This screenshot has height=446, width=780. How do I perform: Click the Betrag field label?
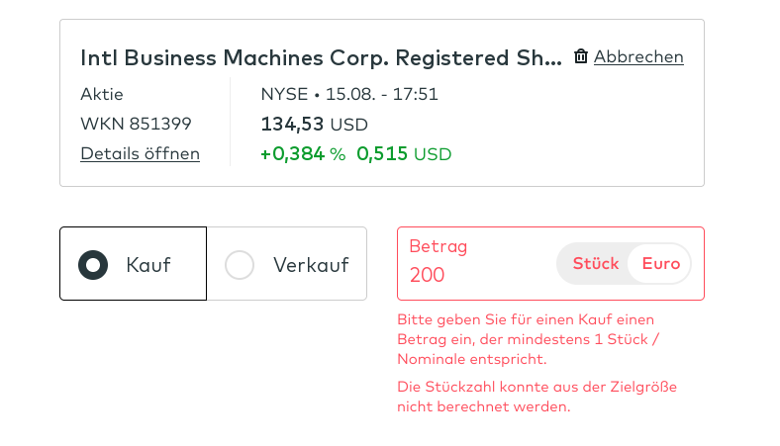point(438,246)
